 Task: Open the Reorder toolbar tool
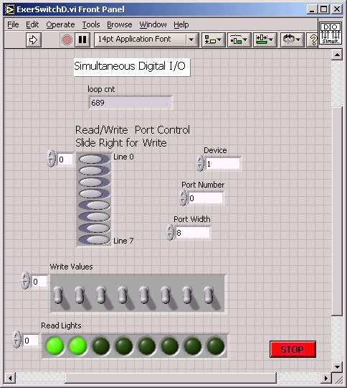[x=292, y=40]
